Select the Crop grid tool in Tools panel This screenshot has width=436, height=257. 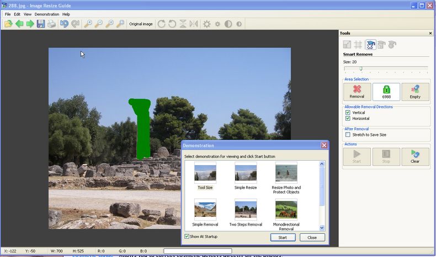point(358,45)
